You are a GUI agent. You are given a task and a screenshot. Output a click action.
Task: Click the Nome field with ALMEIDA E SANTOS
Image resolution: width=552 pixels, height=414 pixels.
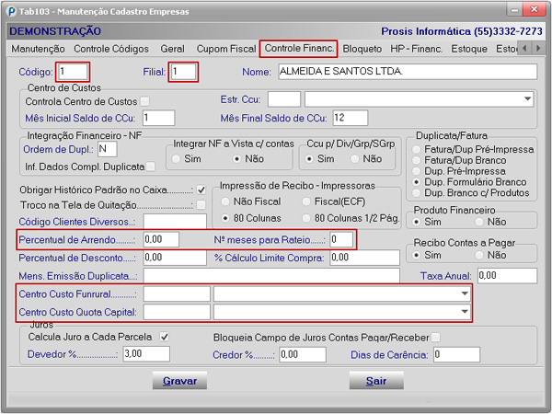click(408, 72)
